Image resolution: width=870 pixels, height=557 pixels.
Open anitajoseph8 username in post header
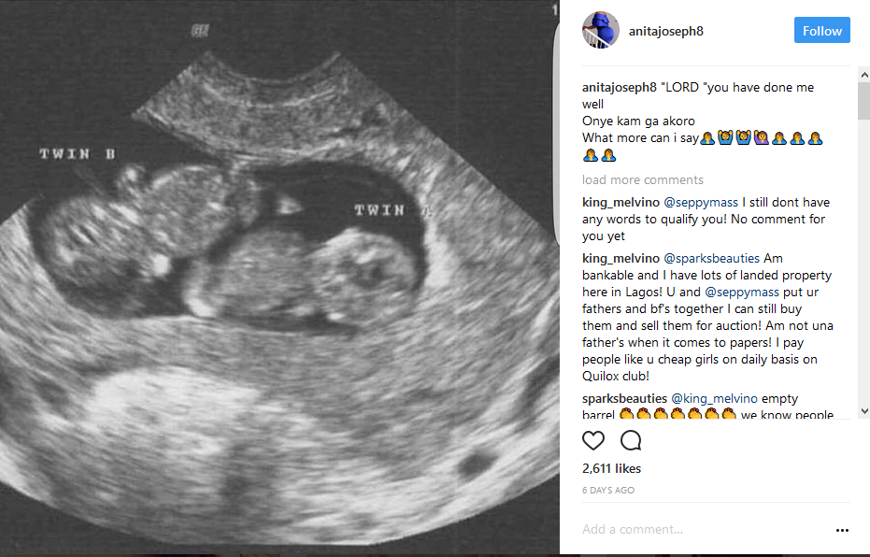[665, 31]
